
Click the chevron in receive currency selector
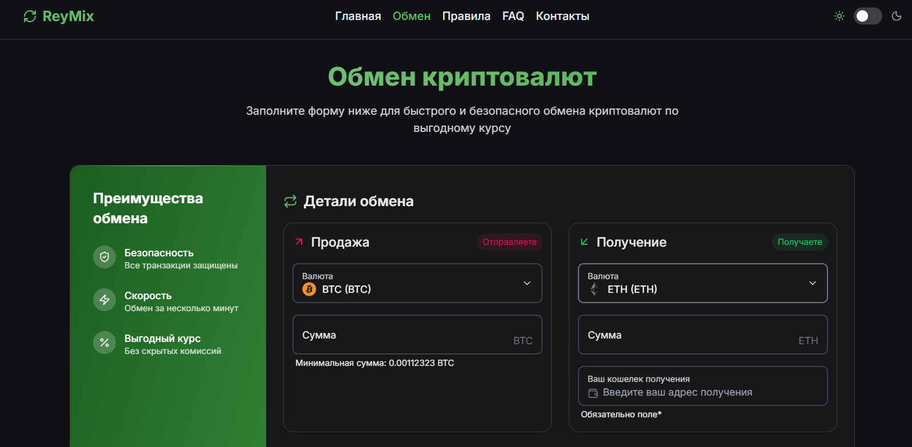(x=813, y=283)
